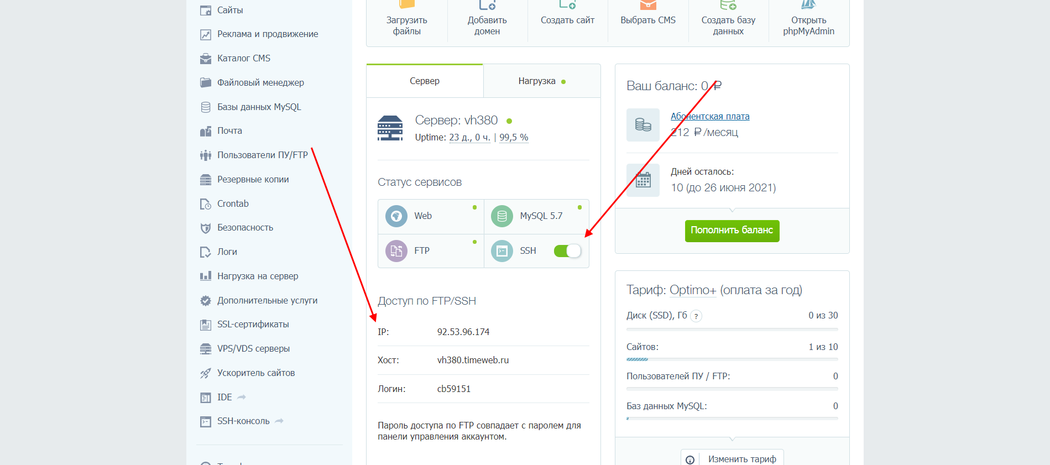The width and height of the screenshot is (1050, 465).
Task: Click the host value vh380.timeweb.ru
Action: (473, 360)
